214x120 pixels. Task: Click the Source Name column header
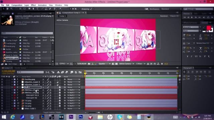[x=26, y=77]
